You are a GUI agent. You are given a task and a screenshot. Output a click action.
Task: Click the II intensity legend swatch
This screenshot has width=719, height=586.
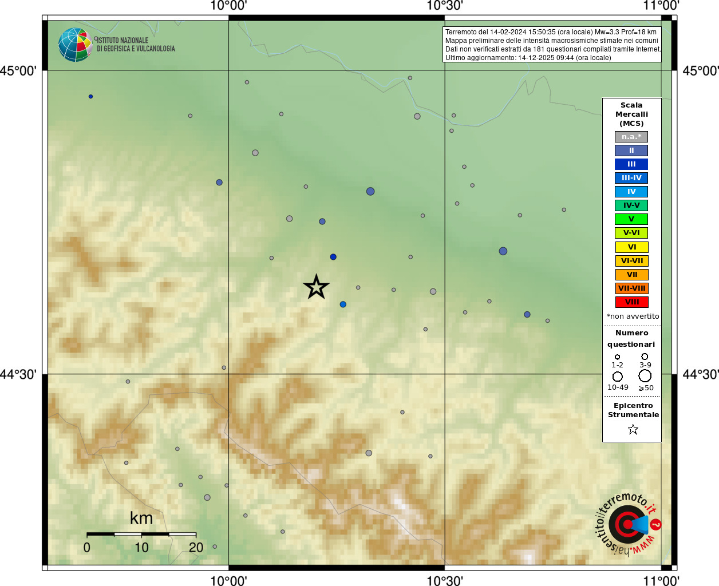[x=631, y=151]
